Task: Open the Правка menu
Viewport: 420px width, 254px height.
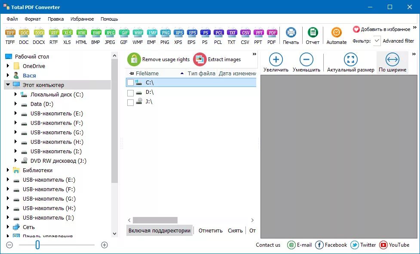Action: [x=56, y=19]
